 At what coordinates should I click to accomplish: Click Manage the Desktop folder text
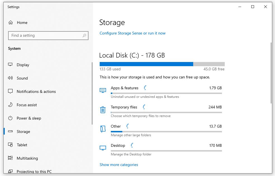(131, 154)
